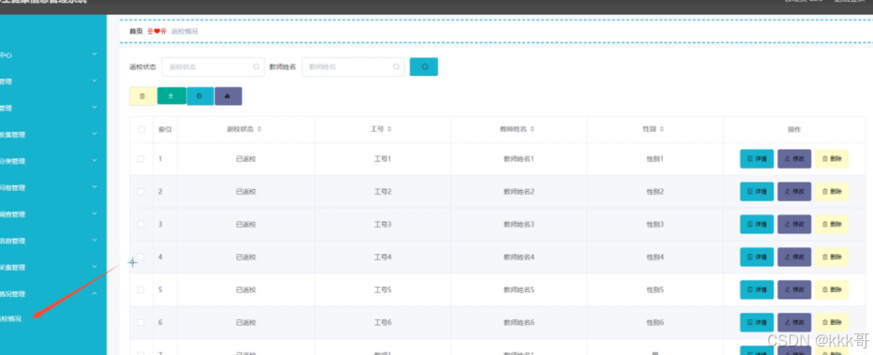Open 详情 for row 工号5
Viewport: 873px width, 355px height.
pos(757,289)
